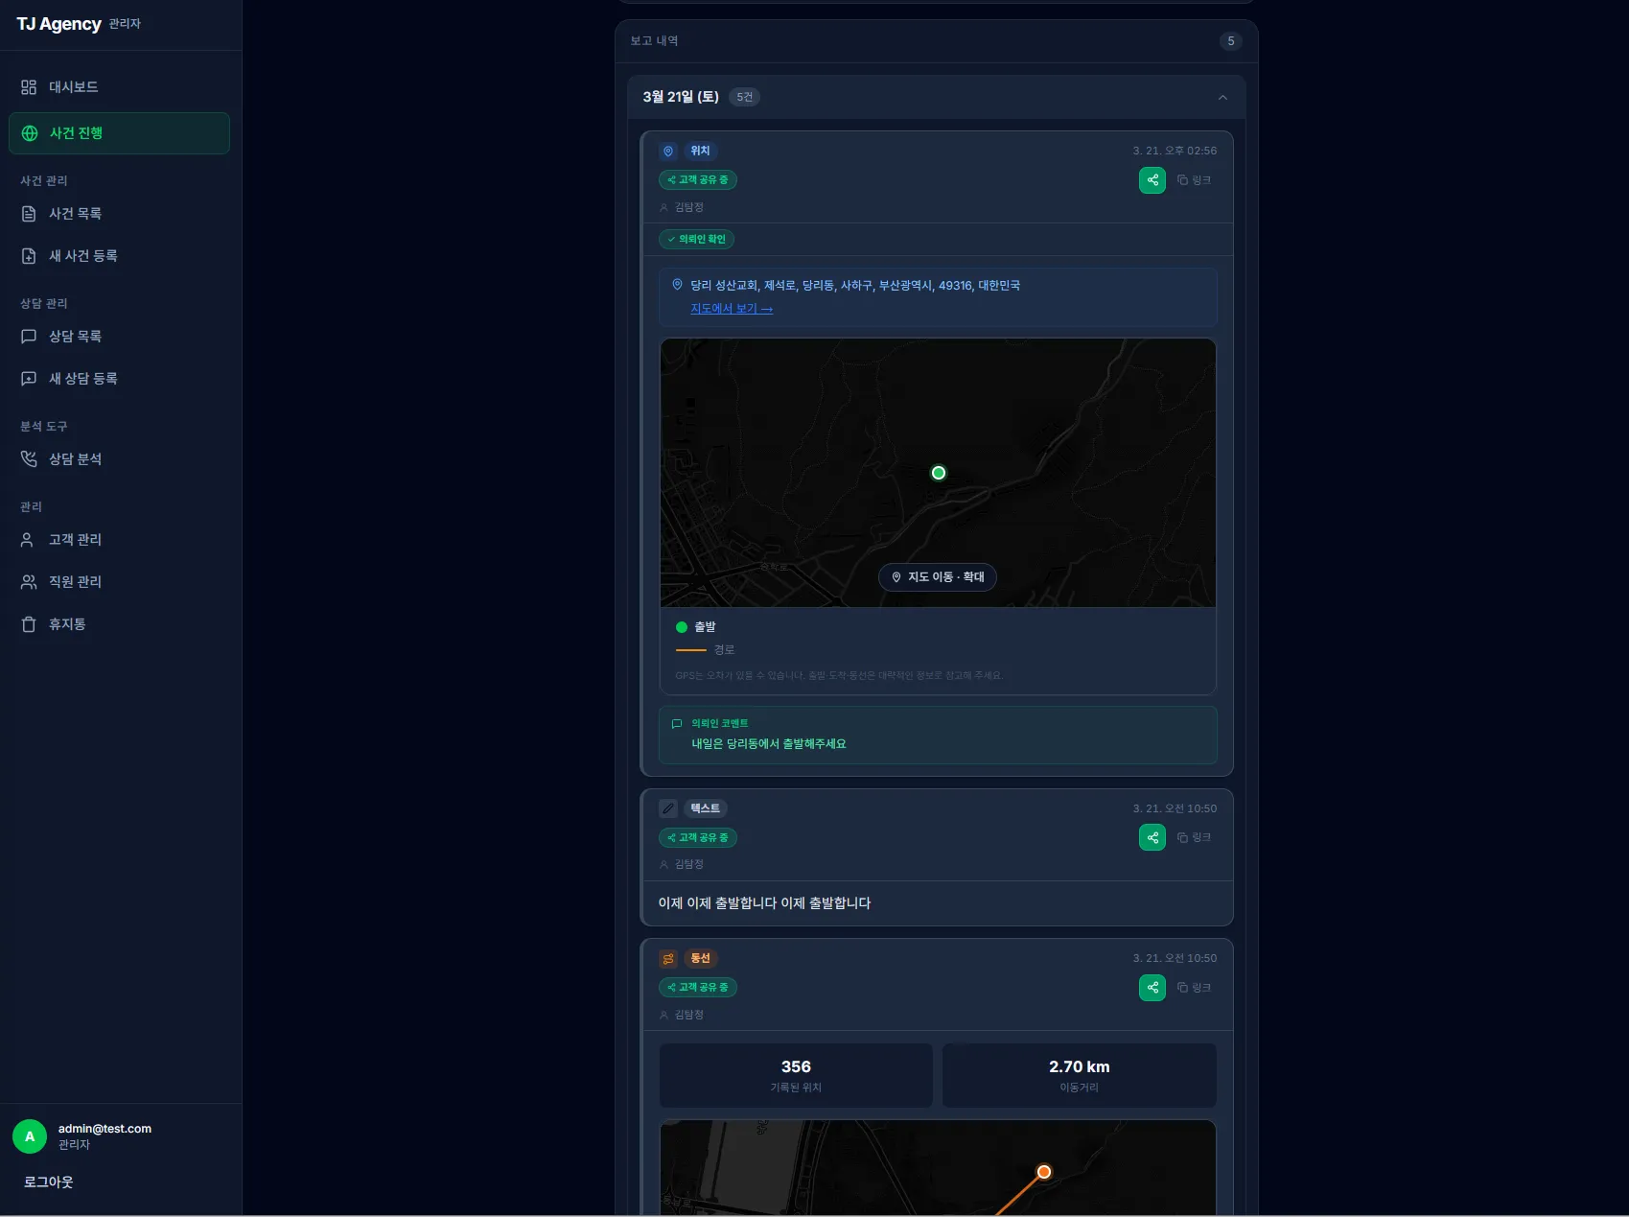
Task: Copy link of the 동선 report
Action: point(1195,988)
